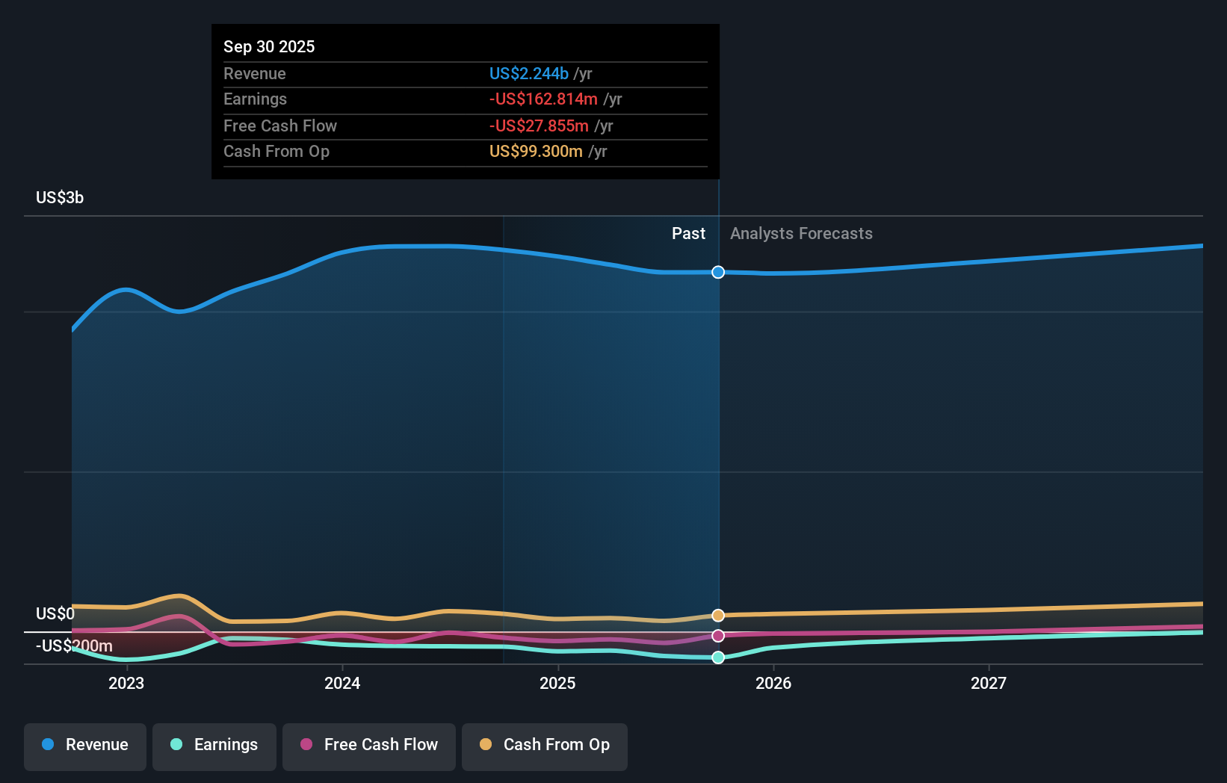The height and width of the screenshot is (783, 1227).
Task: Switch to the Past section of the chart
Action: [688, 233]
